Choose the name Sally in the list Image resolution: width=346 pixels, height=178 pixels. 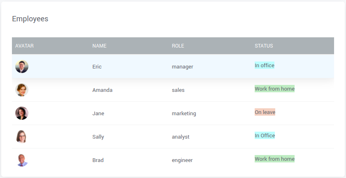(x=98, y=137)
